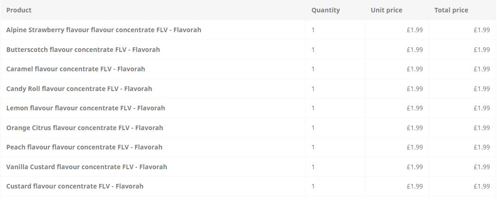Open Lemon flavour concentrate product link

coord(86,108)
